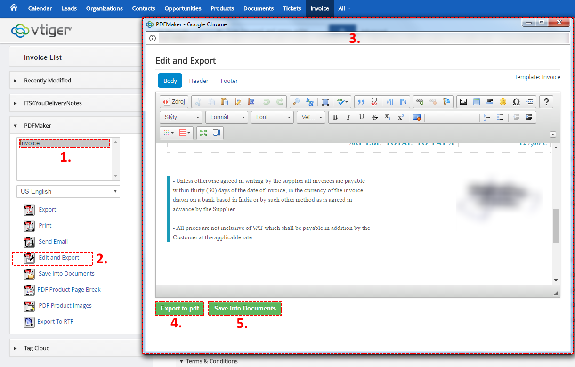Collapse the editor toolbar
The width and height of the screenshot is (575, 367).
tap(553, 135)
